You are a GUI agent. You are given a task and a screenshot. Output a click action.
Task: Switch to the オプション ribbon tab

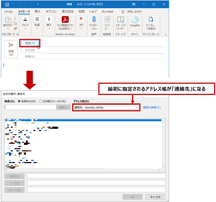tap(51, 11)
